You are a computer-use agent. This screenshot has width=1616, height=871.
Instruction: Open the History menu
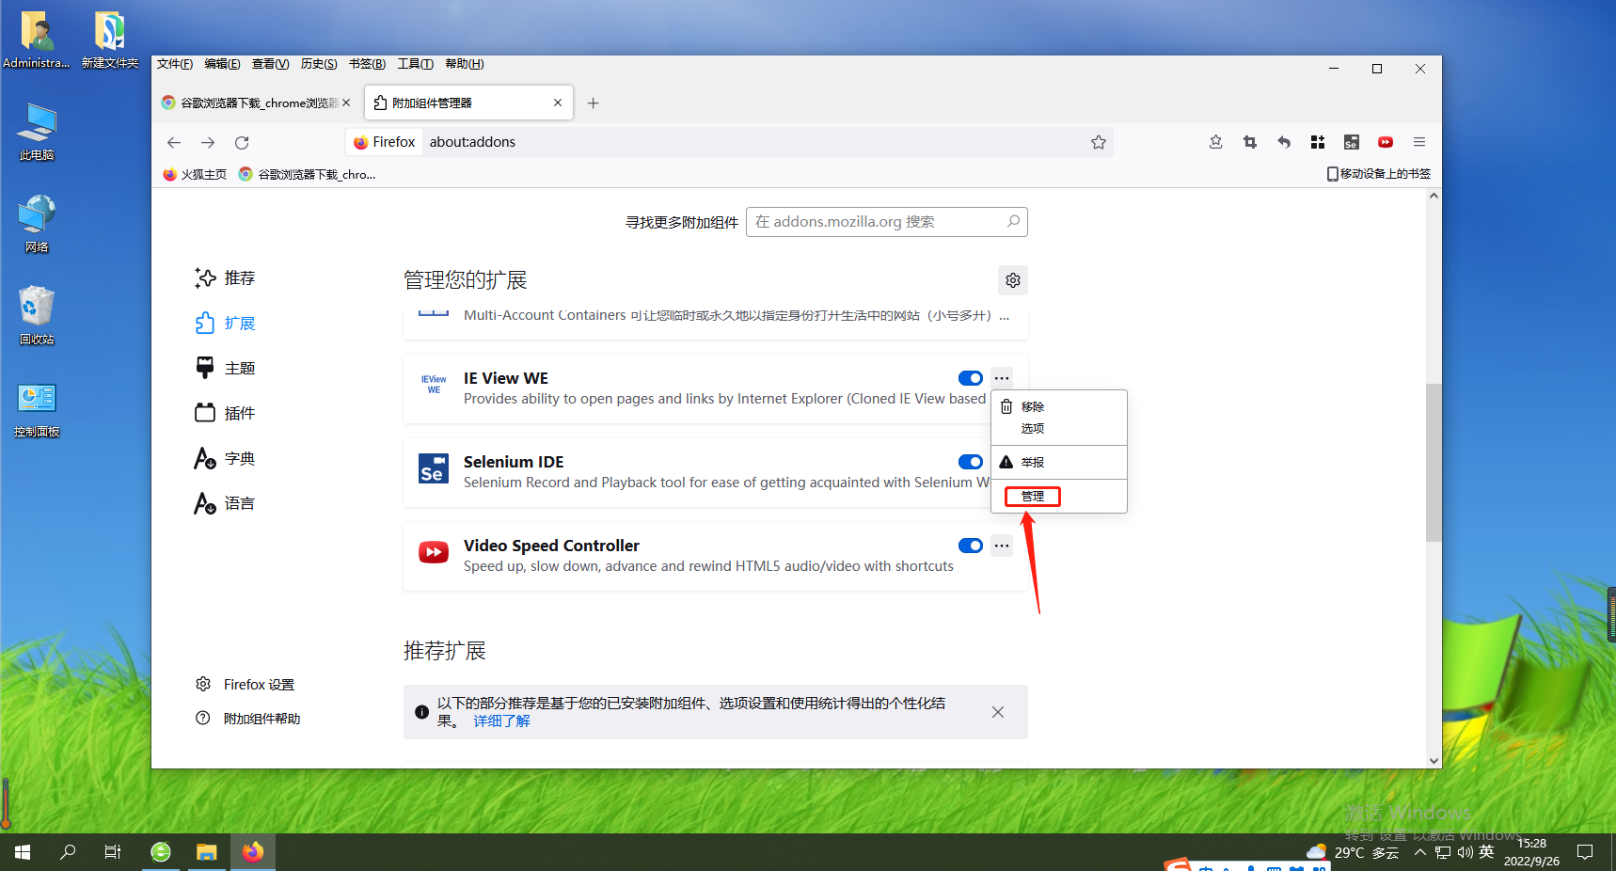[319, 64]
